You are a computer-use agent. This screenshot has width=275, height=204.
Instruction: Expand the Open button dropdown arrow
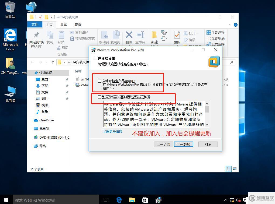click(197, 33)
